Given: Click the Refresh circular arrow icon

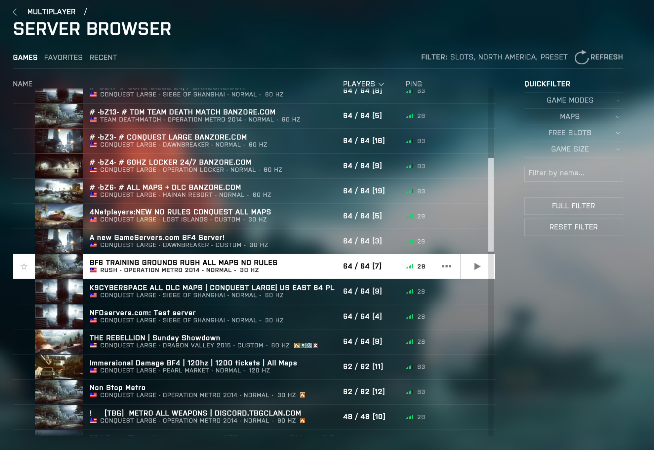Looking at the screenshot, I should pos(581,57).
